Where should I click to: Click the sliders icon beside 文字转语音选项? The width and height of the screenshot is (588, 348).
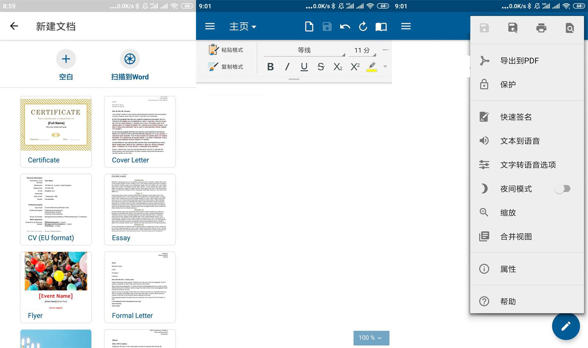tap(485, 165)
